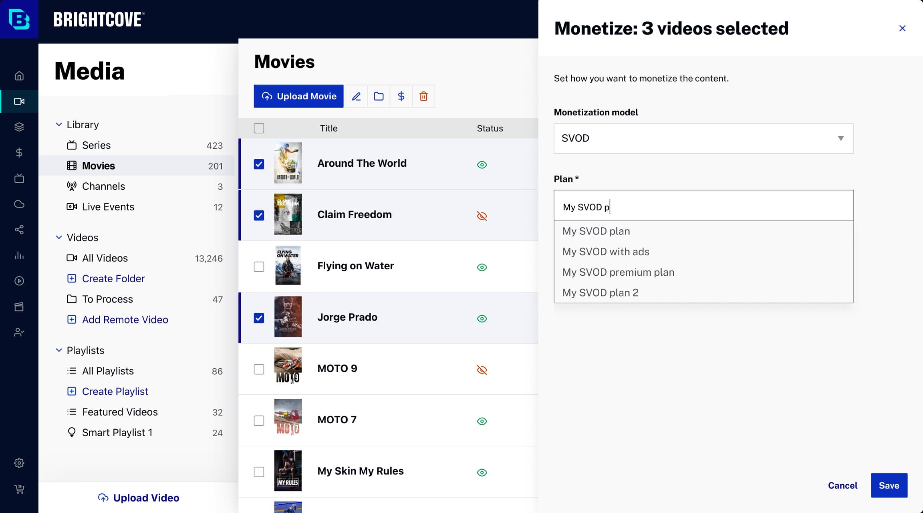Select the Media camera icon in sidebar
The height and width of the screenshot is (513, 923).
pyautogui.click(x=19, y=101)
